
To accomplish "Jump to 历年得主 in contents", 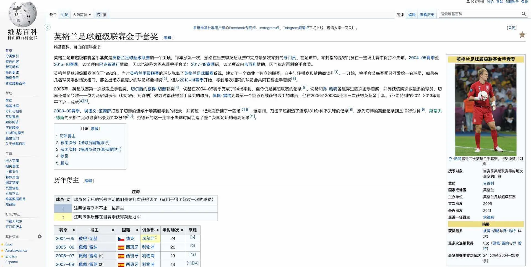I will 67,136.
